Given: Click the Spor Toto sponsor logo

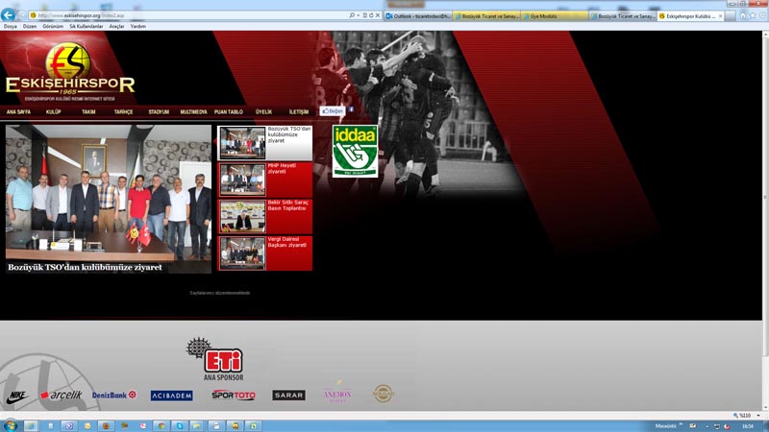Looking at the screenshot, I should click(234, 395).
